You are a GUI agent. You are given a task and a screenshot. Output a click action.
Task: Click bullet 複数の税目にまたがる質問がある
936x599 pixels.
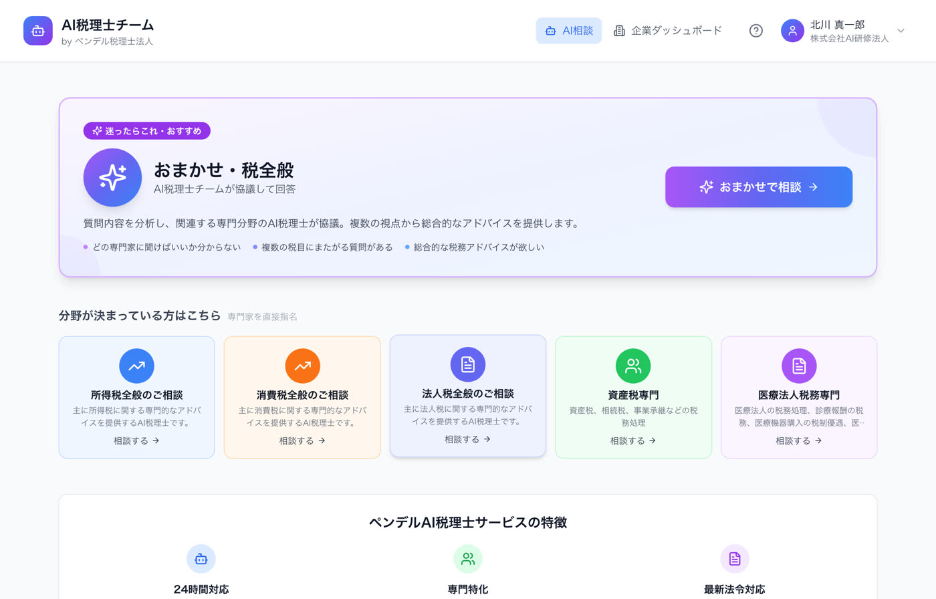pyautogui.click(x=327, y=247)
